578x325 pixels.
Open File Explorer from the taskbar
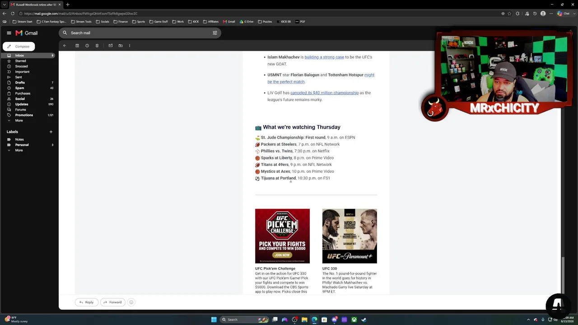point(304,320)
